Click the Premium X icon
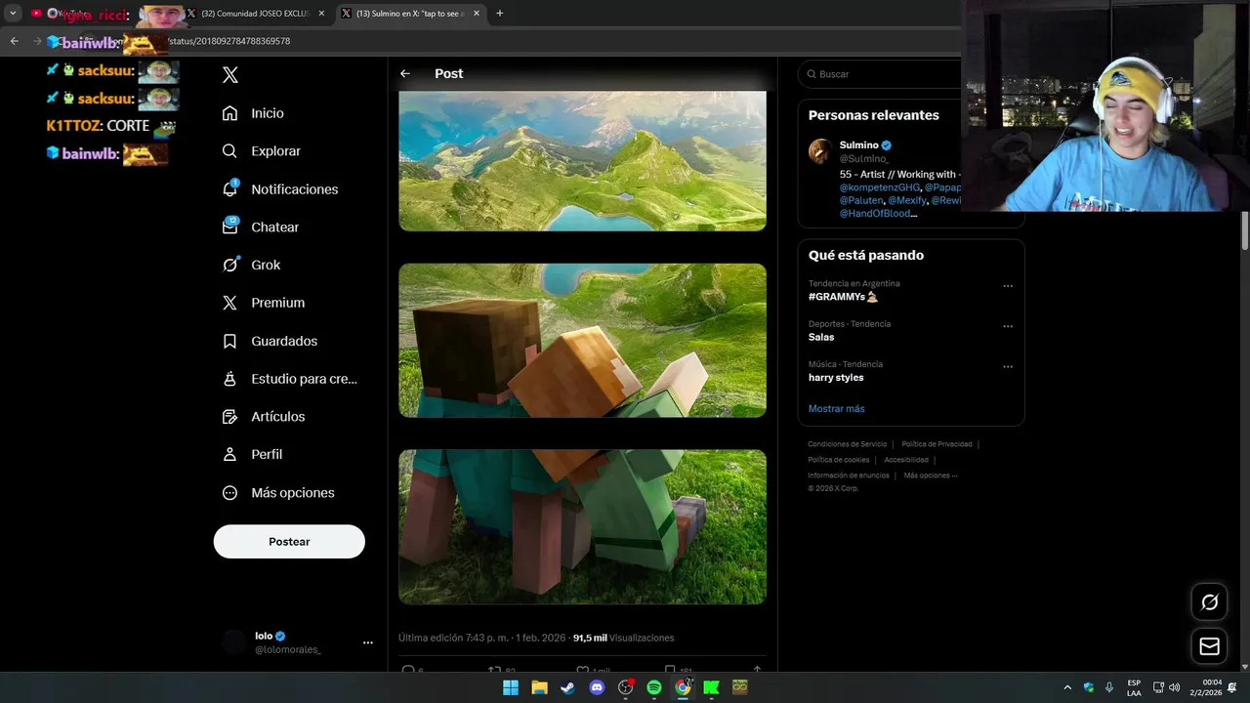Viewport: 1250px width, 703px height. [x=229, y=303]
